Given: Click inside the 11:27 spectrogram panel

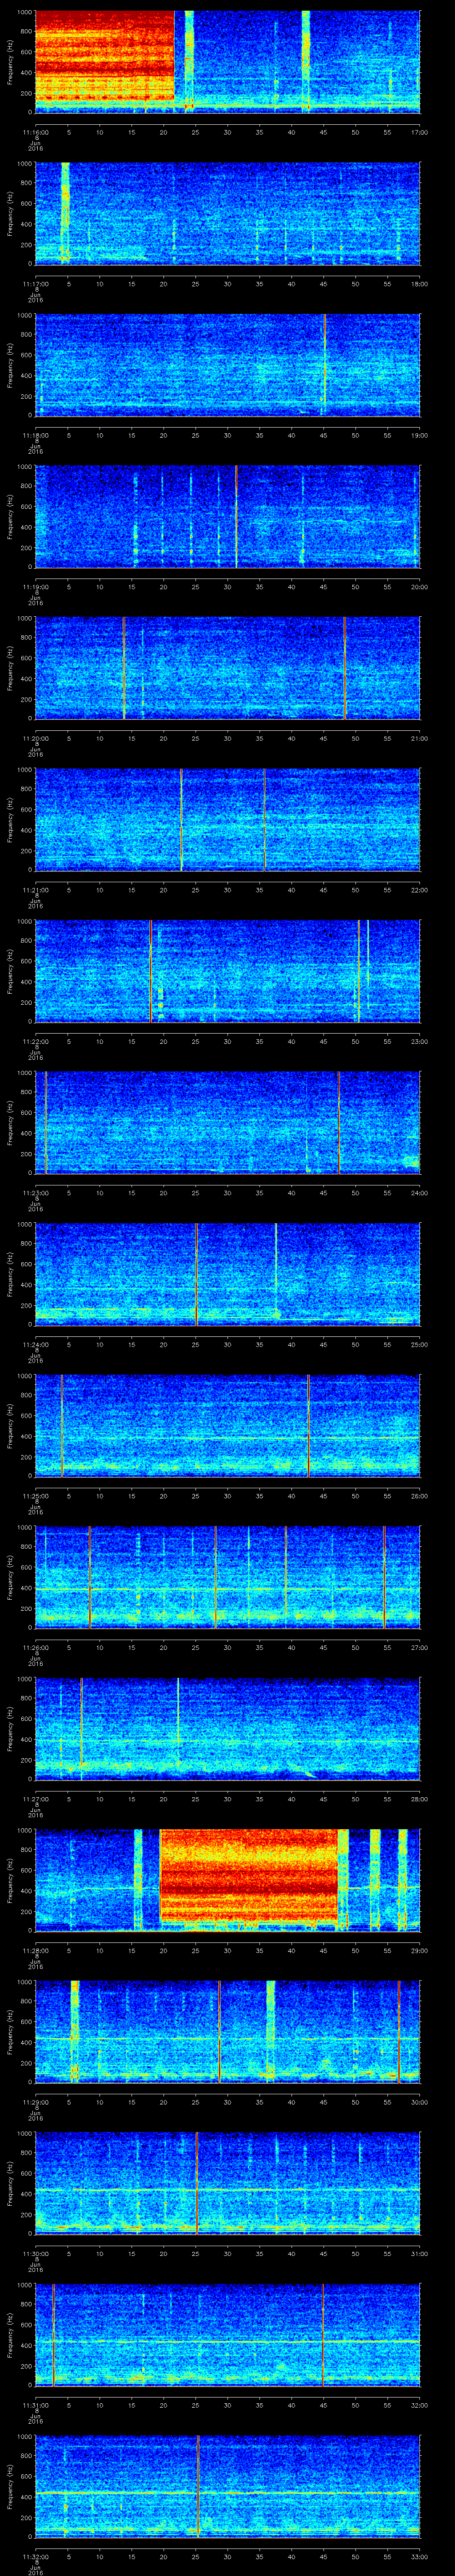Looking at the screenshot, I should point(227,1728).
